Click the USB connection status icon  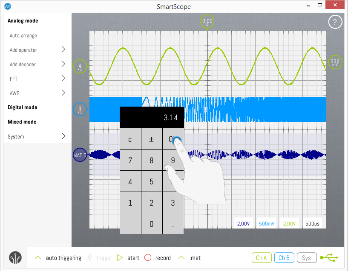point(330,257)
